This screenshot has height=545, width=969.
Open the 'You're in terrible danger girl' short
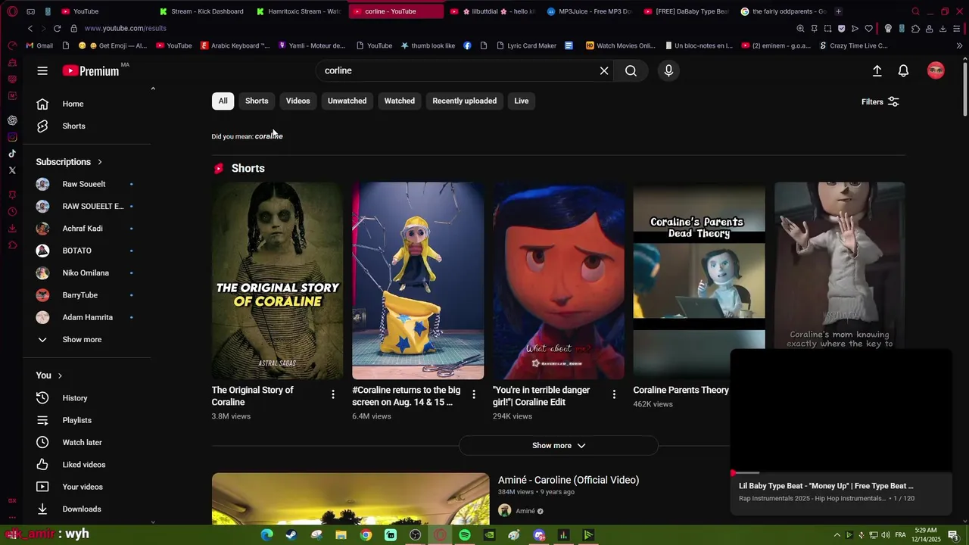[x=559, y=281]
